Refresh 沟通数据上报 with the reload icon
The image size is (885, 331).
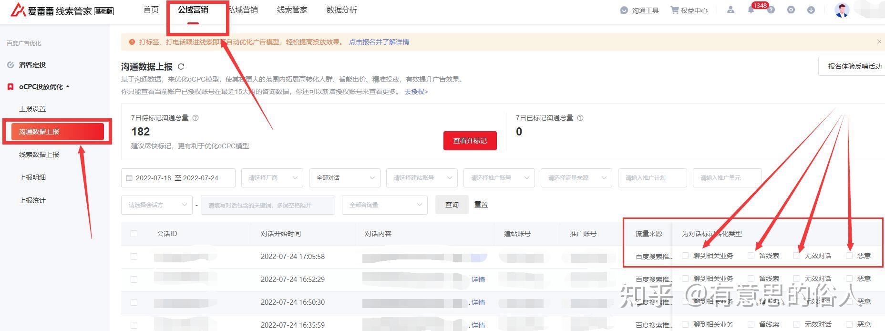[181, 66]
